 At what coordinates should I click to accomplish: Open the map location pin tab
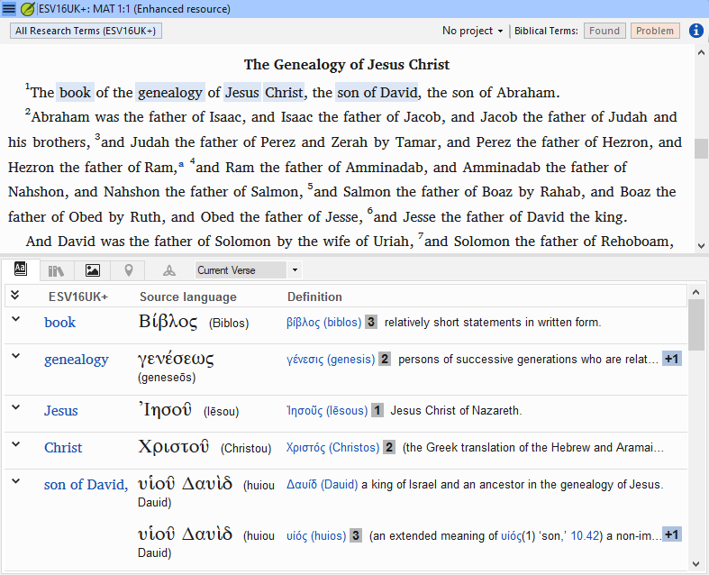(129, 270)
